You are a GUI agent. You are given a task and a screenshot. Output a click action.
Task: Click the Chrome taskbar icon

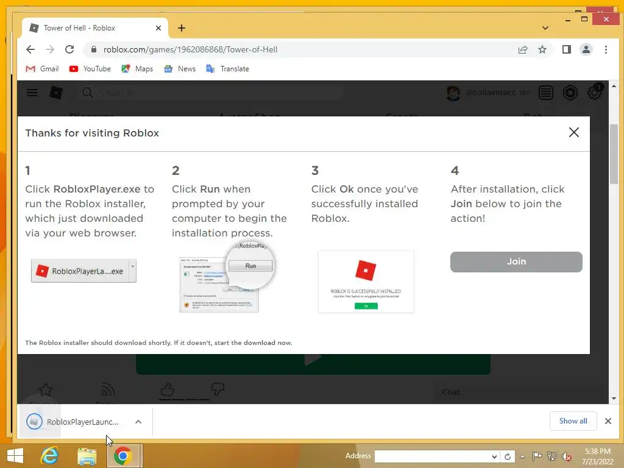123,456
